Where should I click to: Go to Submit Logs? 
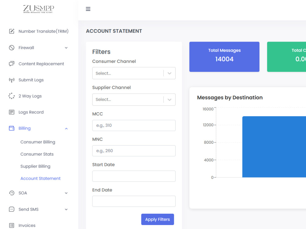[31, 80]
